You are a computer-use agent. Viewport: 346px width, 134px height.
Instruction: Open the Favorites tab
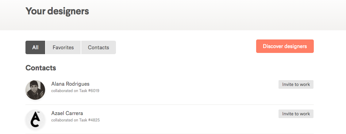coord(63,47)
